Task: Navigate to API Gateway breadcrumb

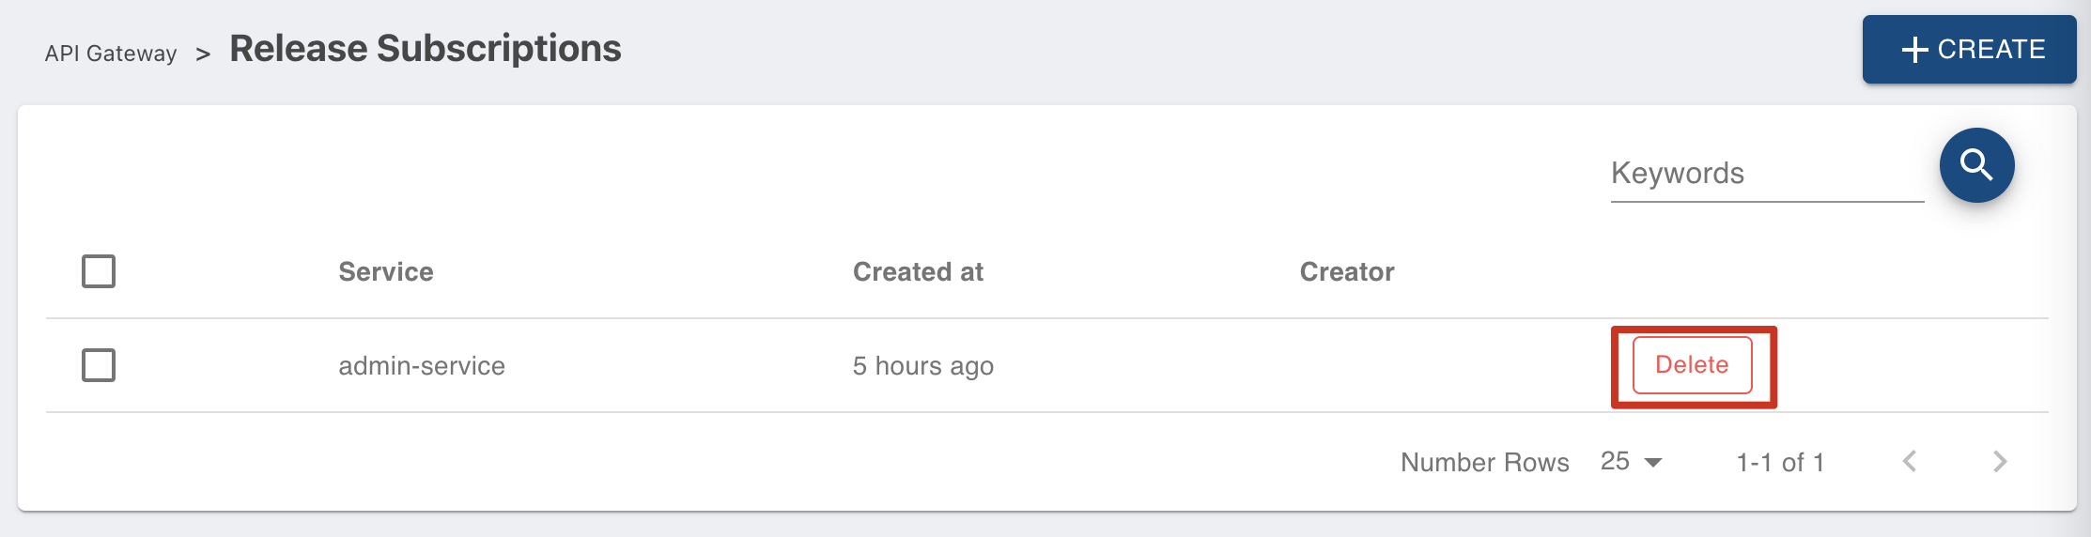Action: 111,54
